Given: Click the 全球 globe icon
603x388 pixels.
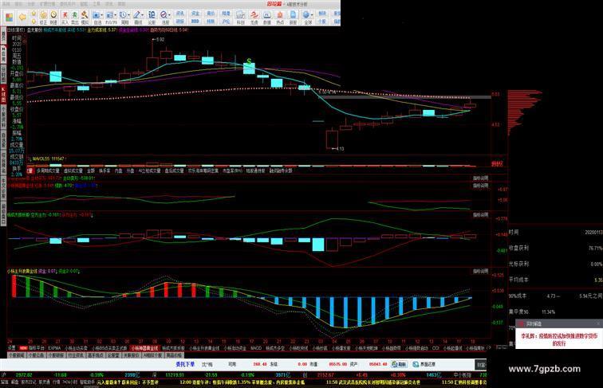Looking at the screenshot, I should 306,18.
